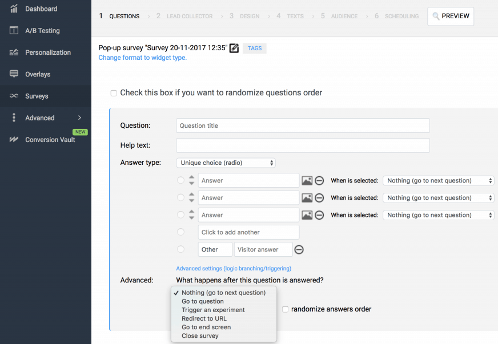This screenshot has height=344, width=498.
Task: Click the Conversion Vault icon
Action: (x=14, y=139)
